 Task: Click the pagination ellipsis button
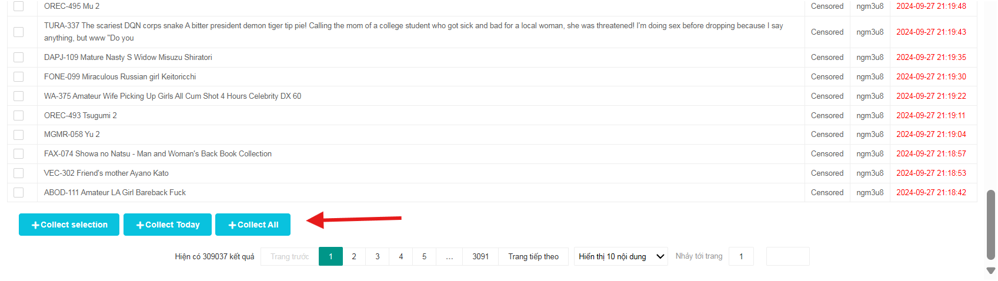(x=449, y=256)
